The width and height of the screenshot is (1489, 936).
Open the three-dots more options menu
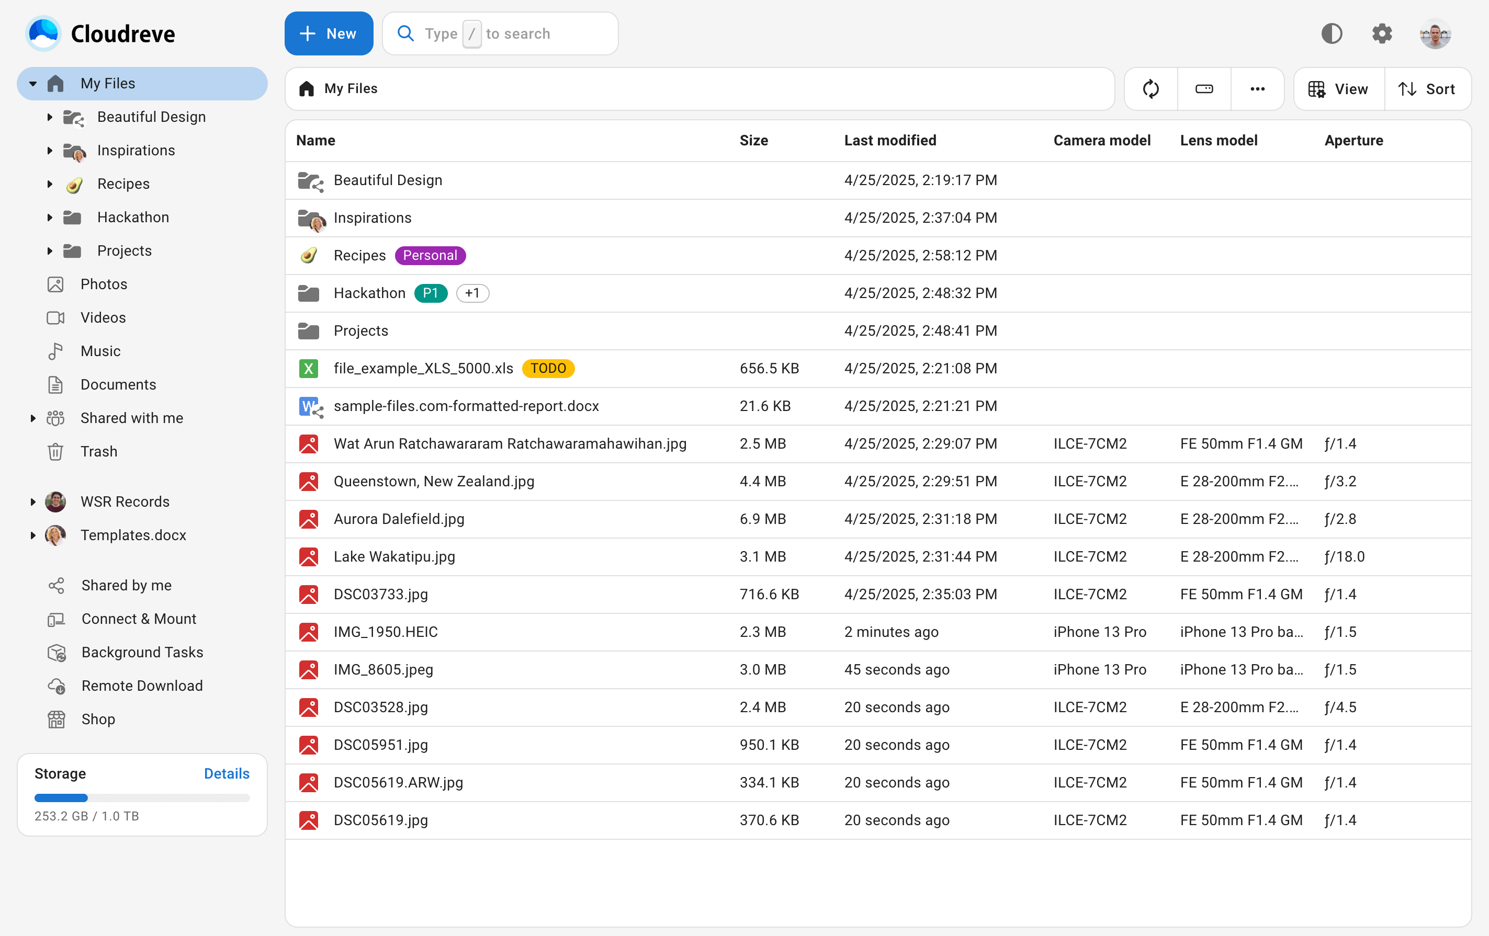pyautogui.click(x=1257, y=89)
